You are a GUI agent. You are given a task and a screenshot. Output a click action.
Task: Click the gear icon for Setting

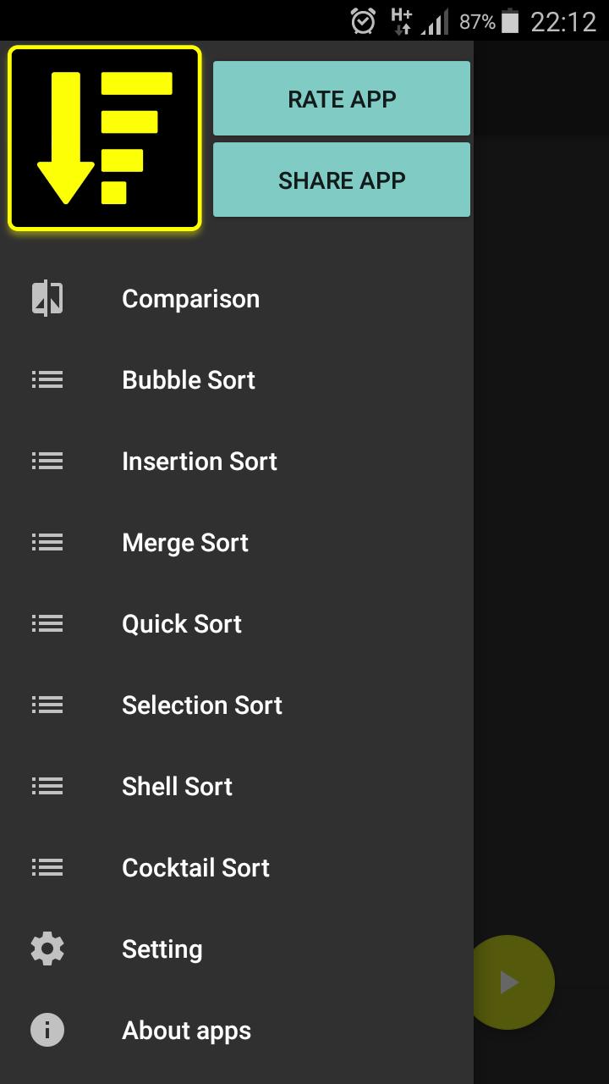tap(47, 948)
